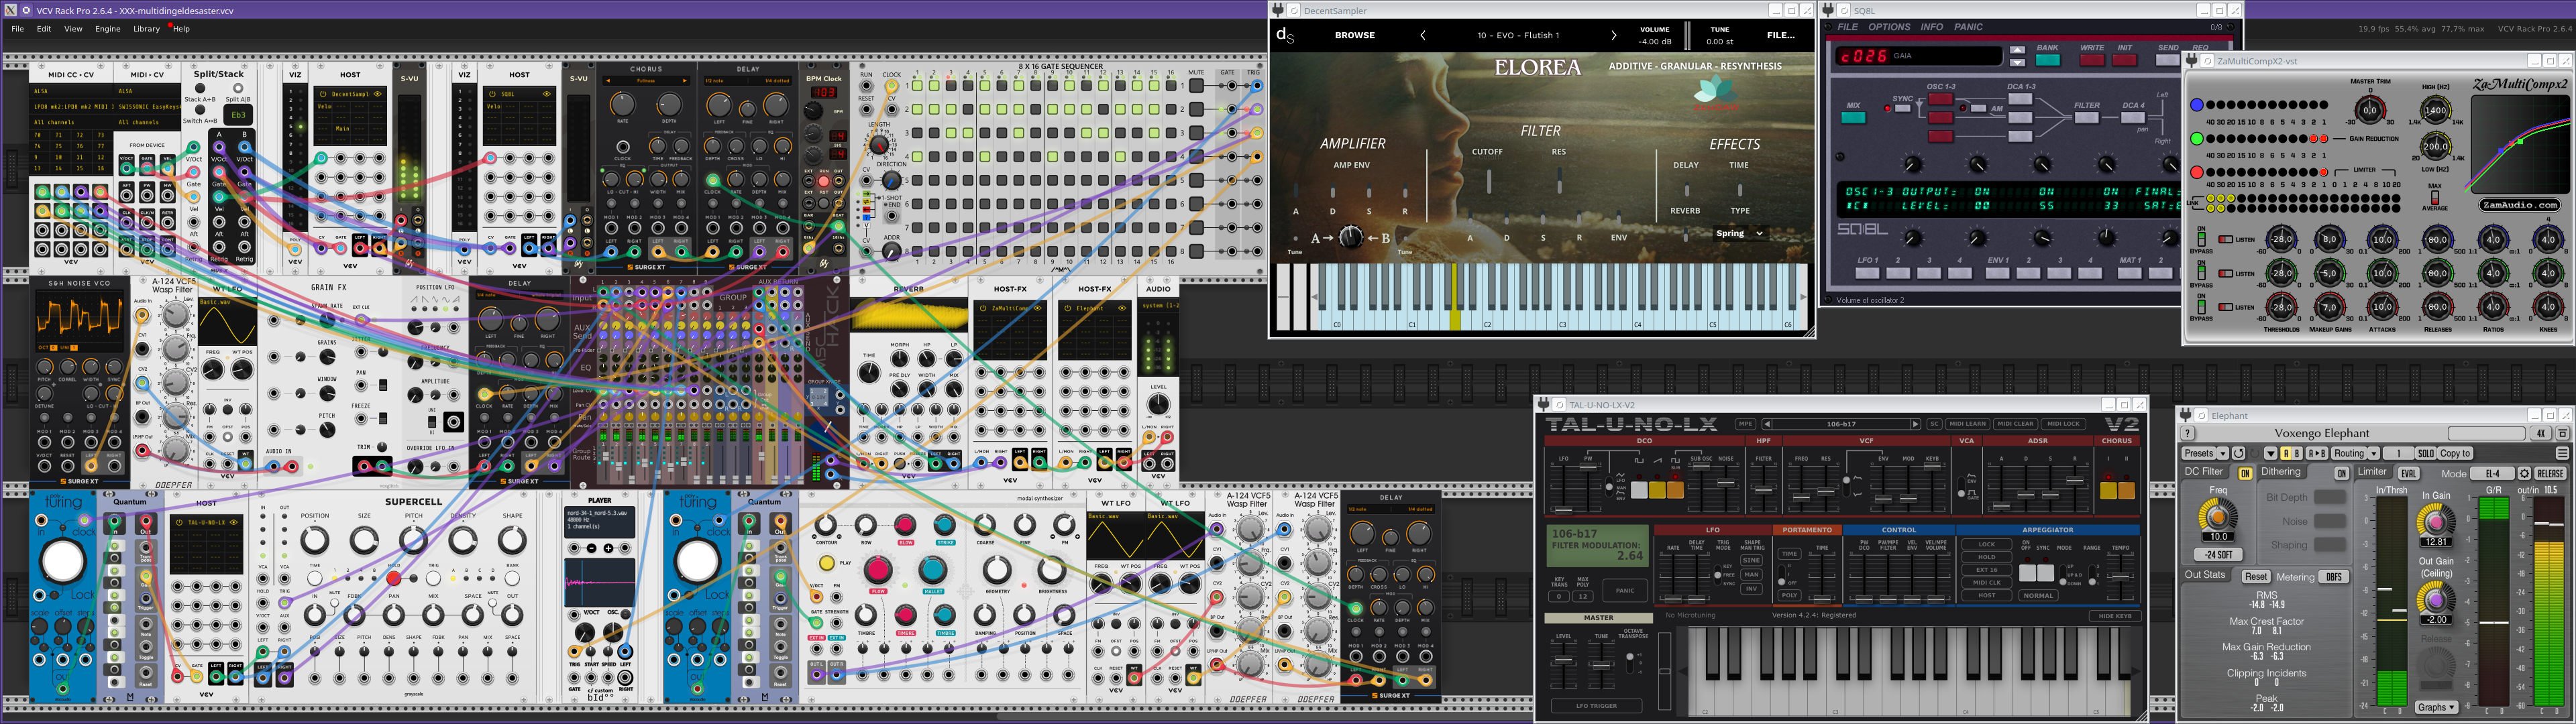Click the Elephant settings gear icon
The width and height of the screenshot is (2576, 724).
coord(2524,474)
